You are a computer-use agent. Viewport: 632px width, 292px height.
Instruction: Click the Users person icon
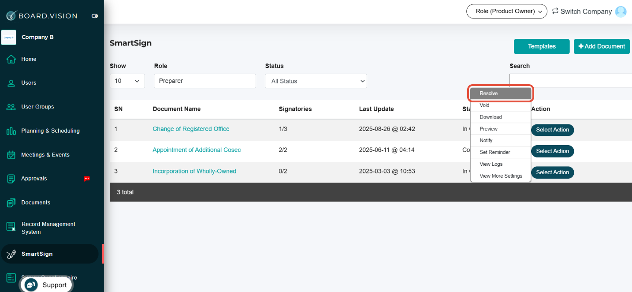[11, 83]
